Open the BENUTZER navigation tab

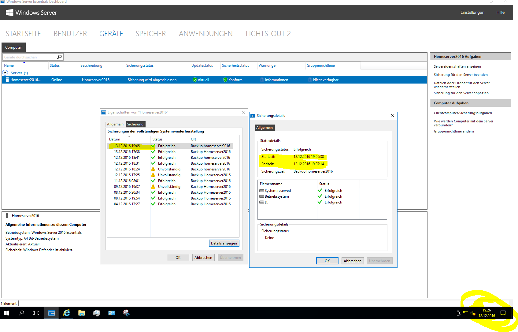point(70,34)
